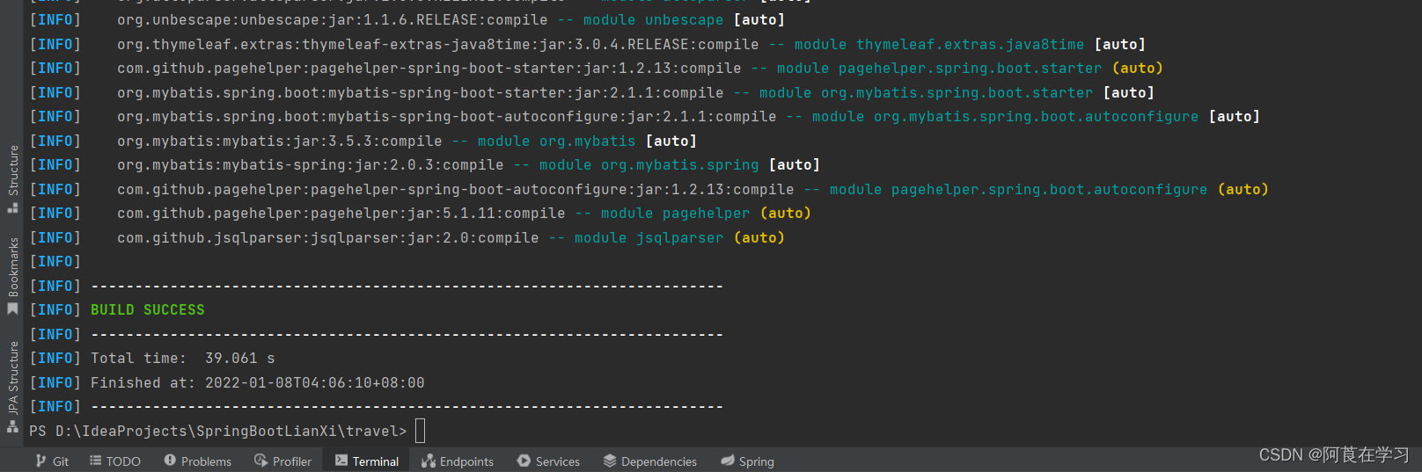Click the Profiler icon
The width and height of the screenshot is (1422, 472).
coord(260,461)
